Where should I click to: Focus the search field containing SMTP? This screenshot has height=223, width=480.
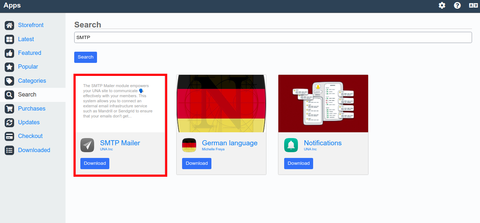pos(273,38)
